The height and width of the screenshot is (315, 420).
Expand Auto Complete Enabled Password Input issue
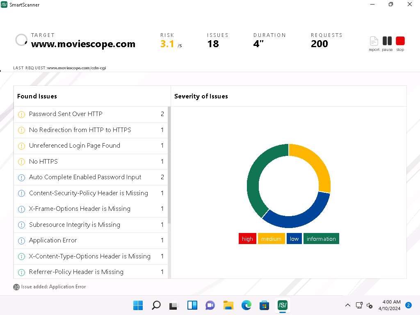tap(85, 177)
